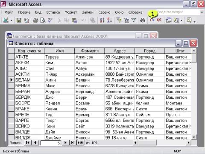Click the record number field showing 5

pyautogui.click(x=51, y=143)
